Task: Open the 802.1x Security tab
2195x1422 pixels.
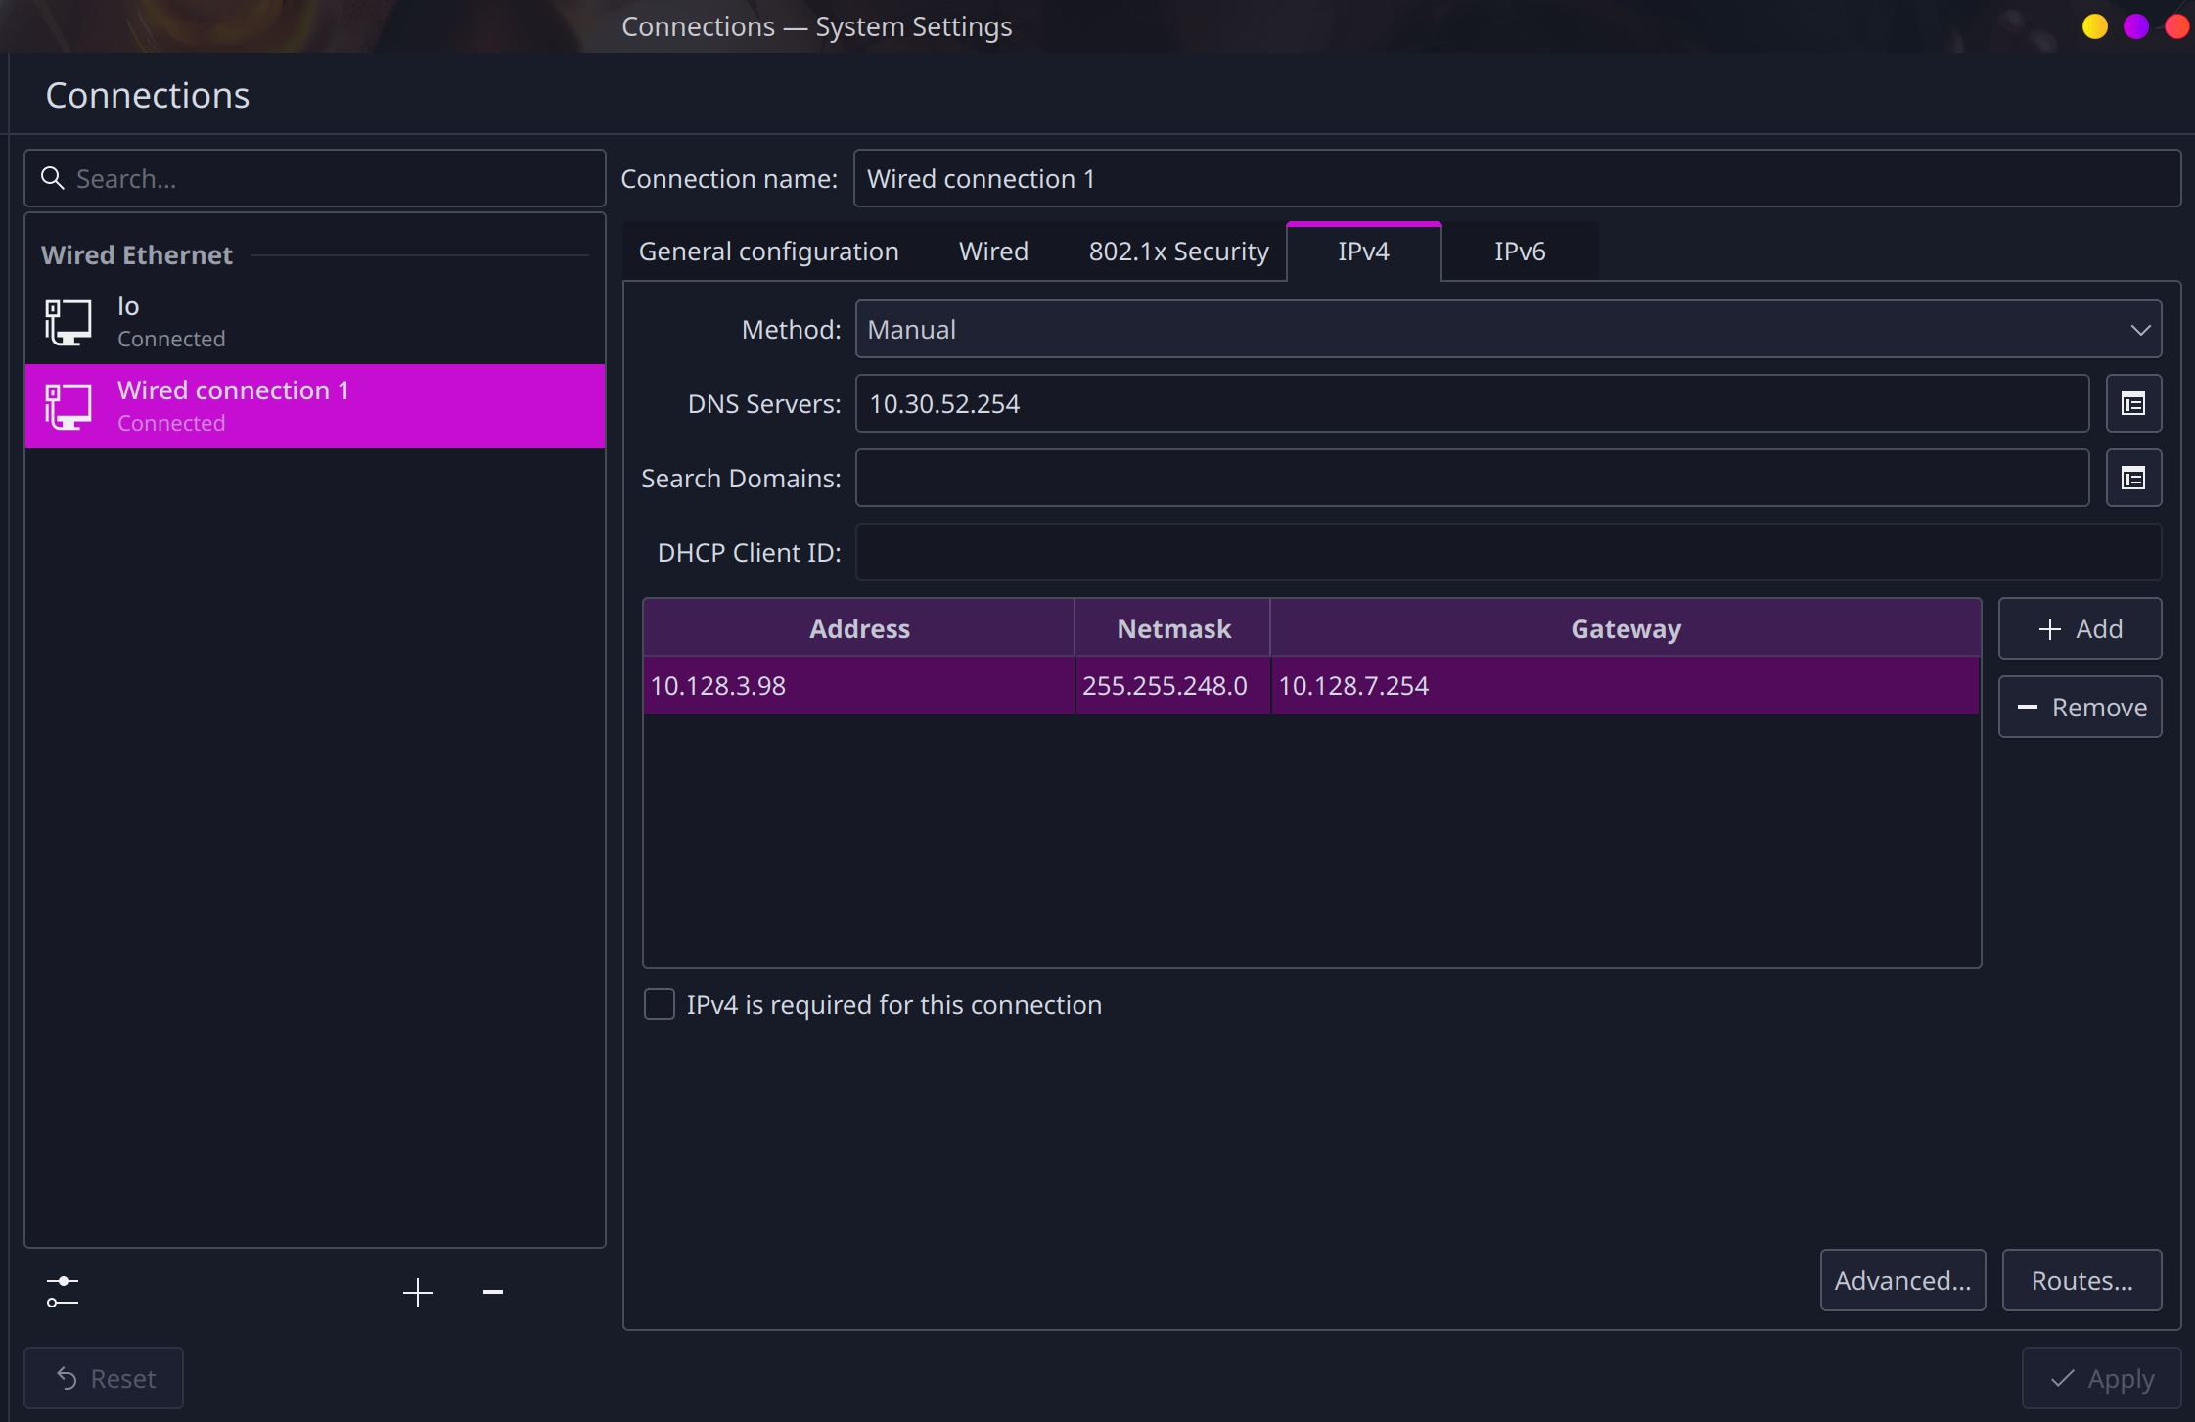Action: coord(1178,252)
